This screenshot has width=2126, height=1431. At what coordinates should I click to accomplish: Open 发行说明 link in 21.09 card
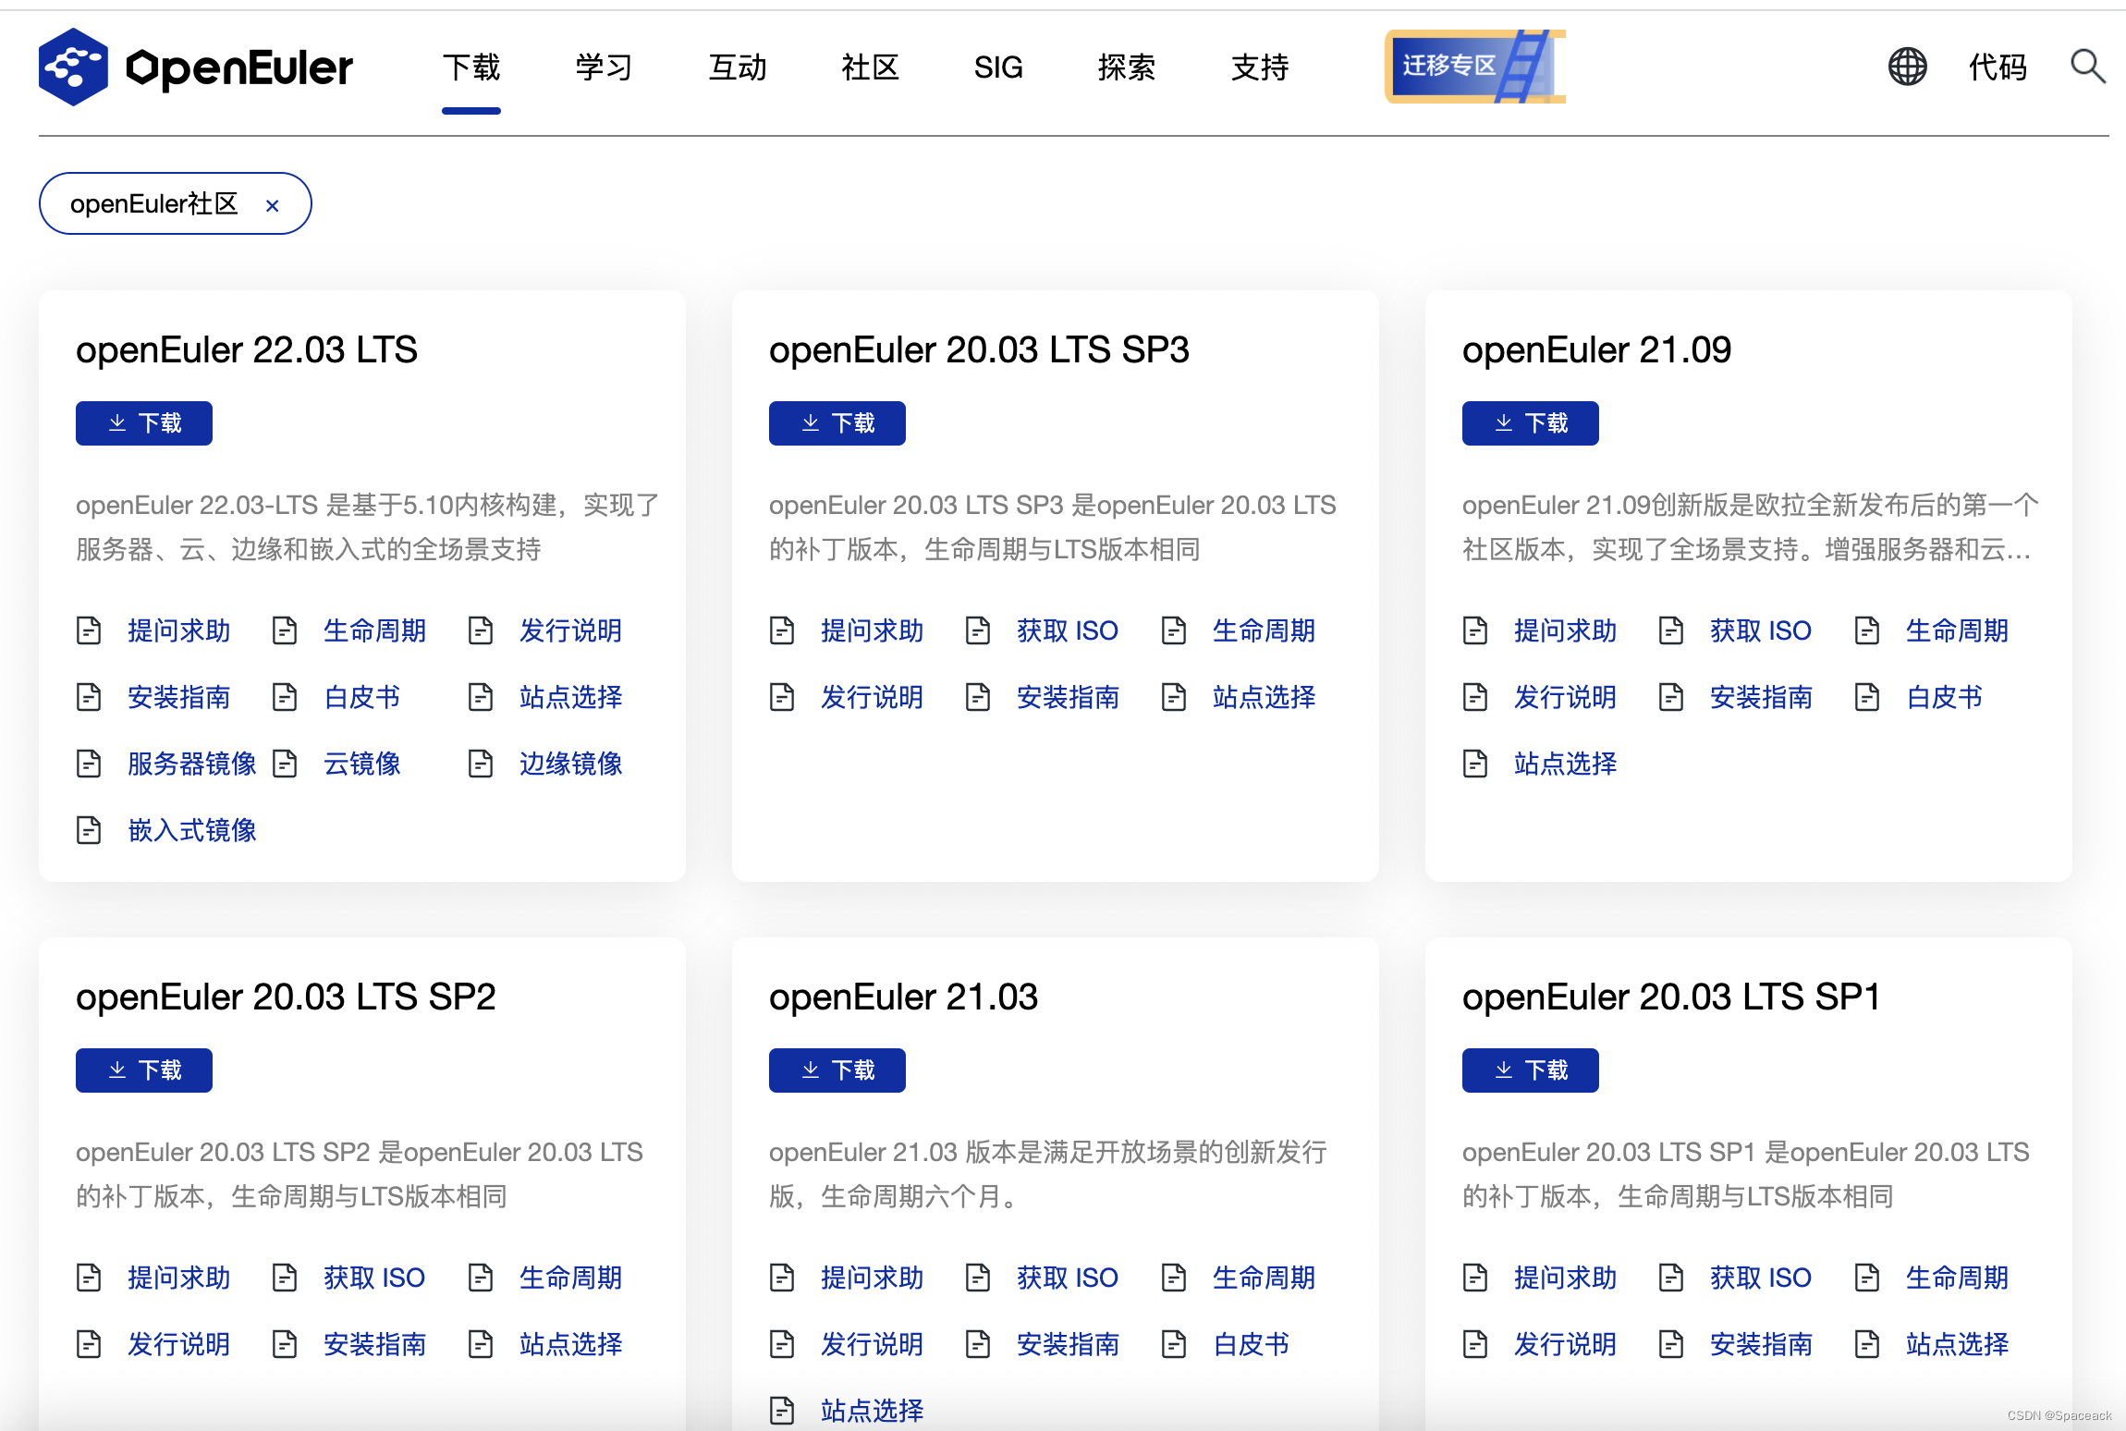coord(1565,697)
